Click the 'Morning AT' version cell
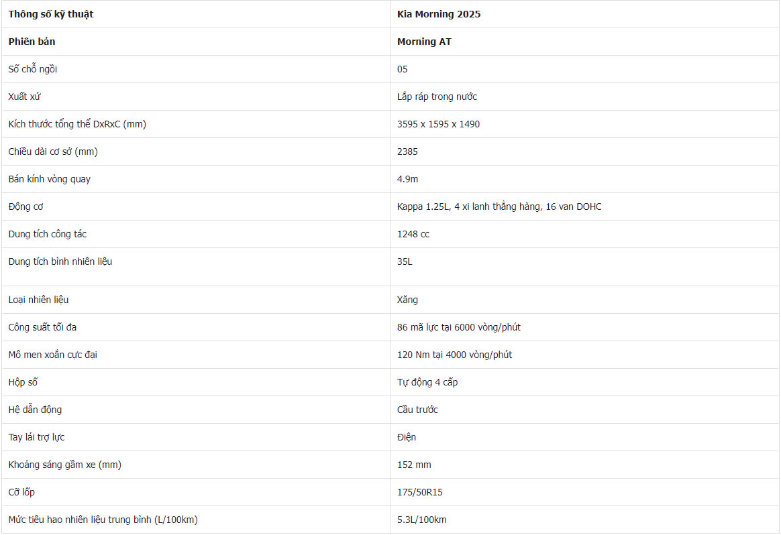This screenshot has width=781, height=535. [585, 42]
